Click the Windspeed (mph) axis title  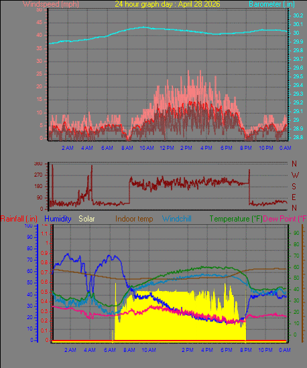click(x=51, y=4)
